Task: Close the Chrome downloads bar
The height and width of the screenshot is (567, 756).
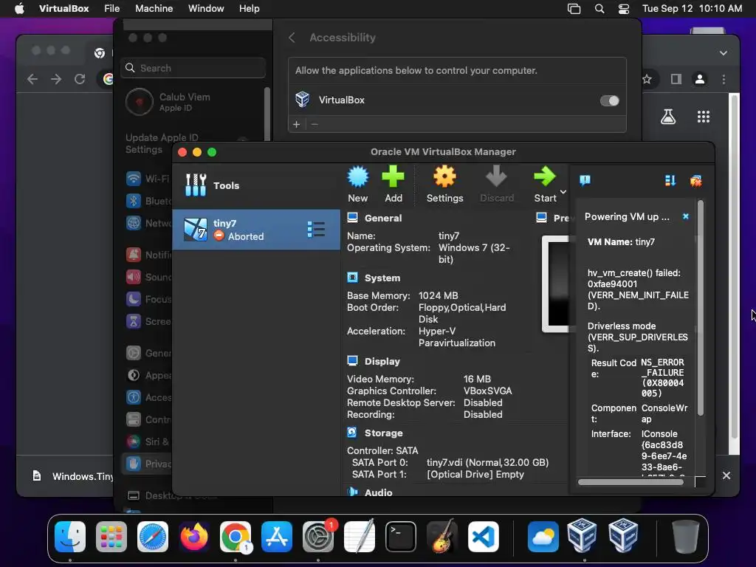Action: 726,475
